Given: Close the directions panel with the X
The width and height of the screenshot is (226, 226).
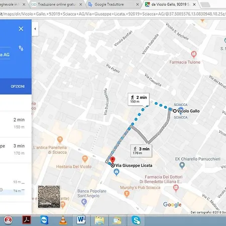Looking at the screenshot, I should (21, 29).
